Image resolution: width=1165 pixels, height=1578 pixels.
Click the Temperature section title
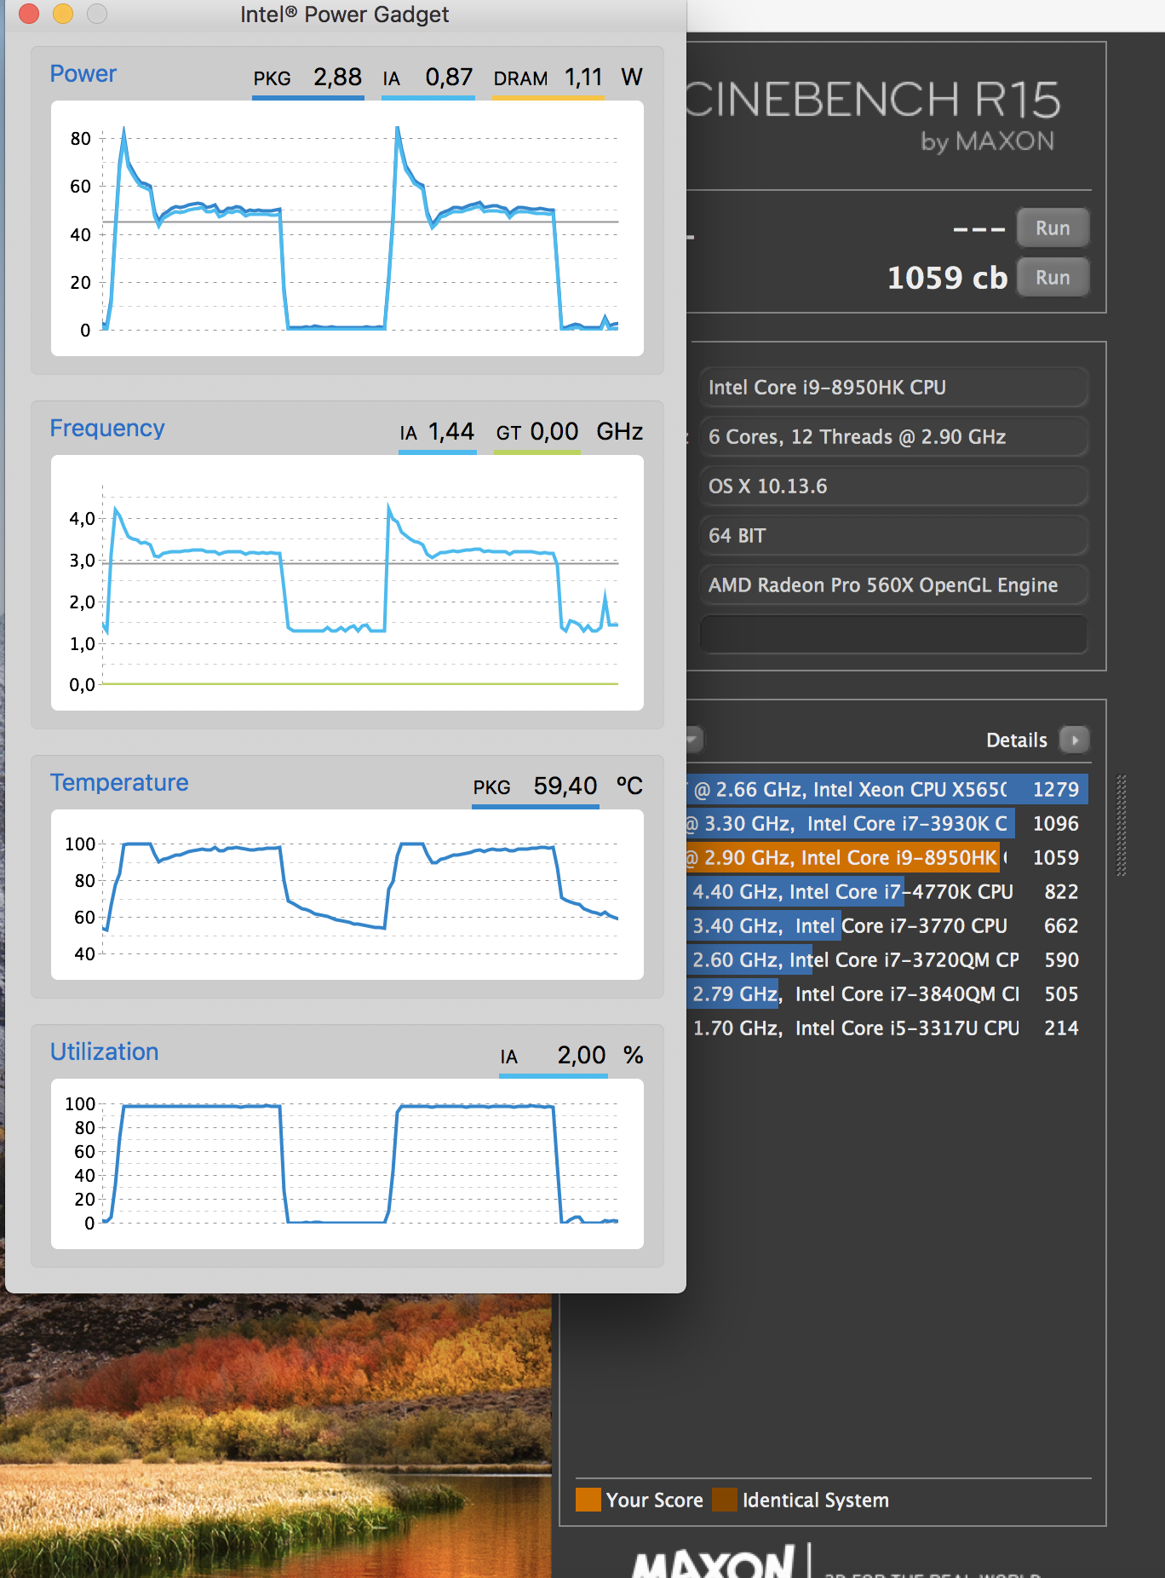click(119, 783)
